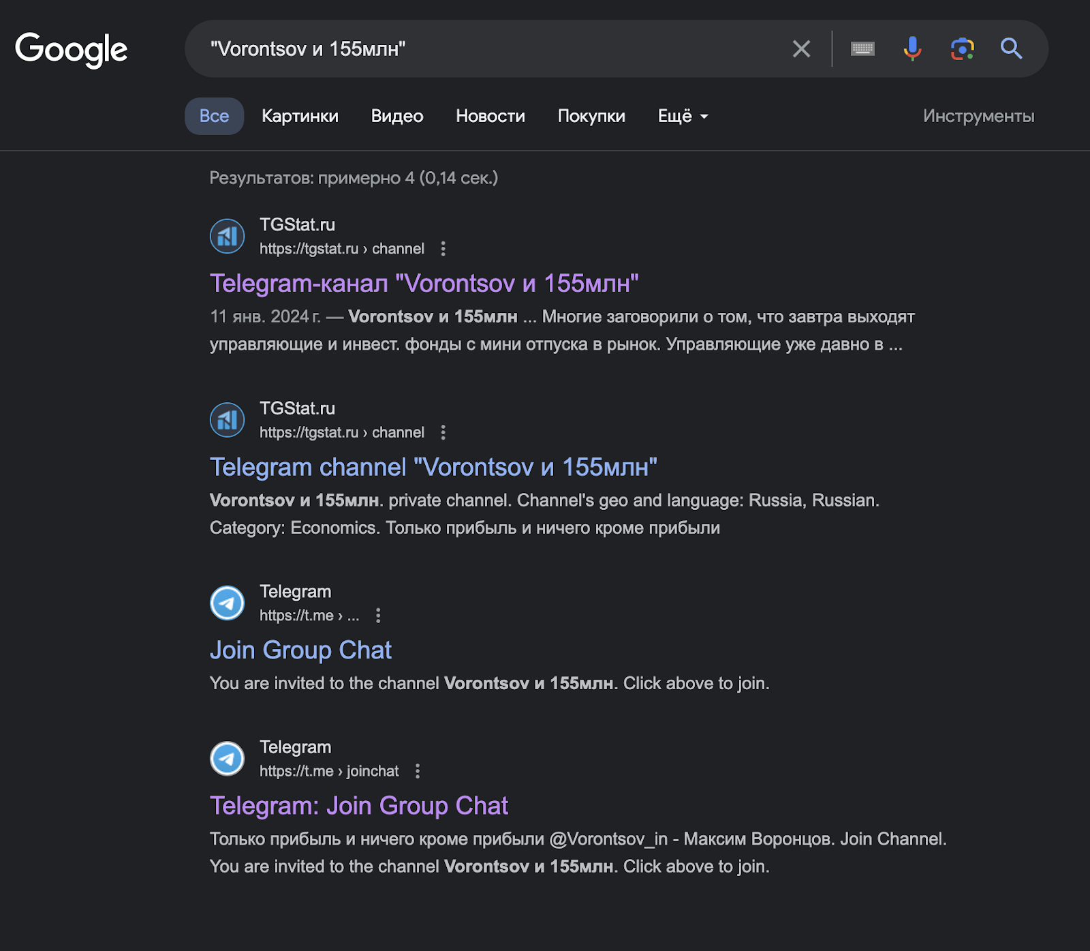This screenshot has height=951, width=1090.
Task: Click https://t.me › joinchat URL text
Action: click(329, 771)
